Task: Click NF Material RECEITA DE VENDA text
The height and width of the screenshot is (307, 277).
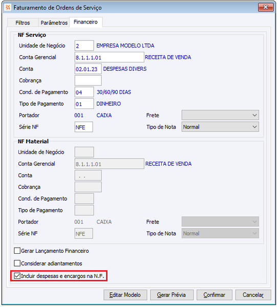Action: click(168, 164)
